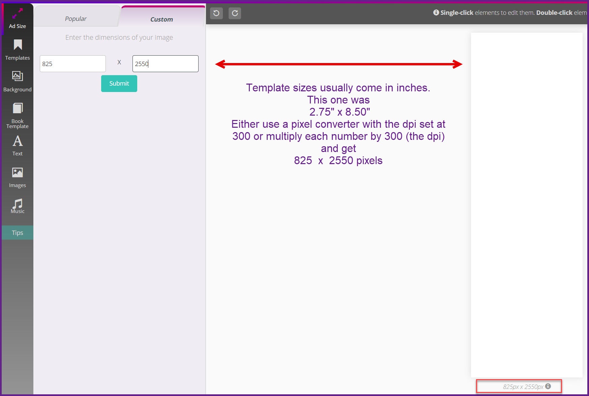Open the Ad Size panel

[x=17, y=19]
